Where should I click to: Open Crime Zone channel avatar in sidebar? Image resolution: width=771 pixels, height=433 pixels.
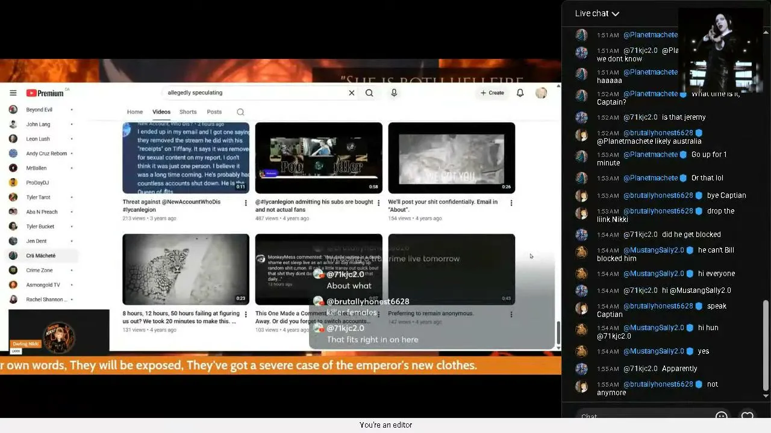pos(13,270)
